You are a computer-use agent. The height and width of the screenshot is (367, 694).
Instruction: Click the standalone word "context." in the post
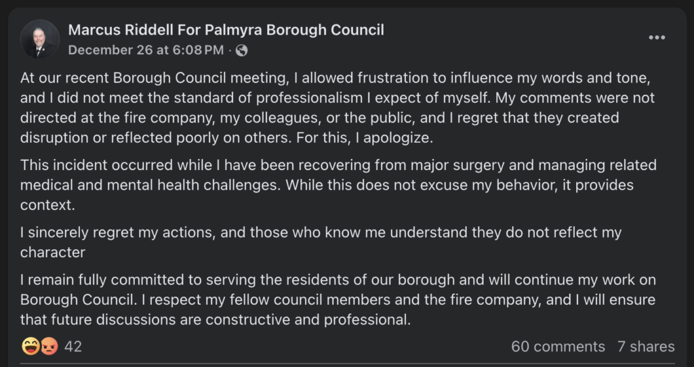47,205
